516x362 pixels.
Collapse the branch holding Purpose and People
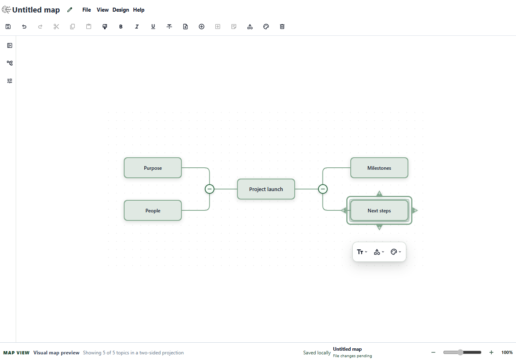(x=210, y=189)
